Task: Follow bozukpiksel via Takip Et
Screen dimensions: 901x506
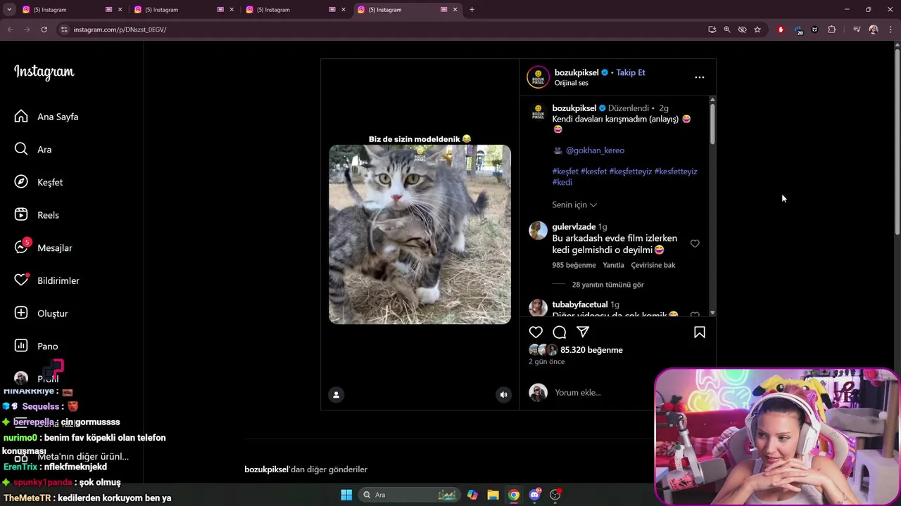Action: [x=631, y=72]
